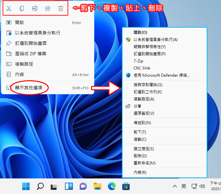Open 內容(R) in classic menu
Image resolution: width=221 pixels, height=194 pixels.
coord(165,173)
